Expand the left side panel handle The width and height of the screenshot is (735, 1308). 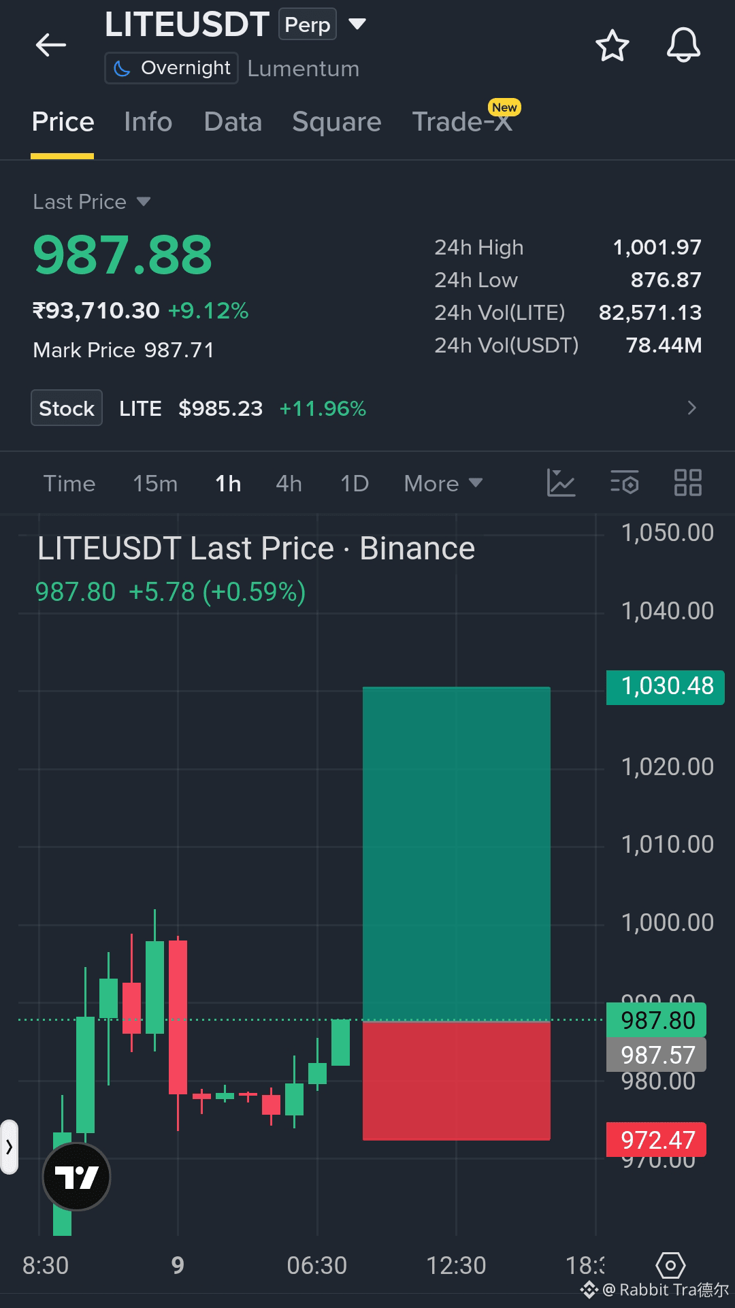[x=9, y=1147]
